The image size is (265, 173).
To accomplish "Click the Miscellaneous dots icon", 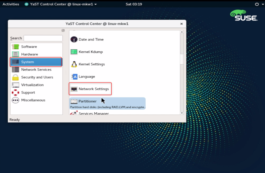I will (x=15, y=100).
